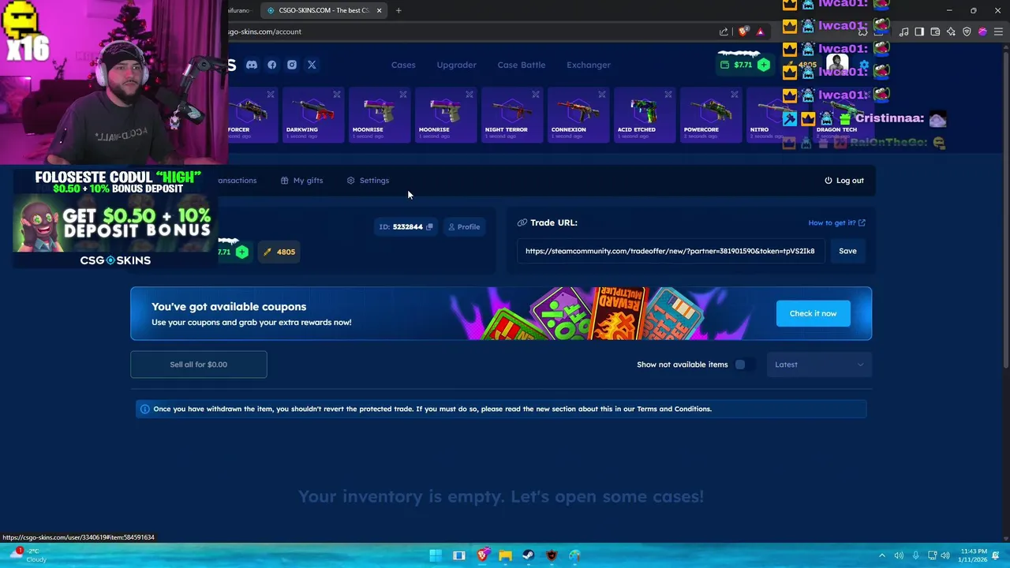Open the DARKWING live drop card
The image size is (1010, 568).
point(312,114)
